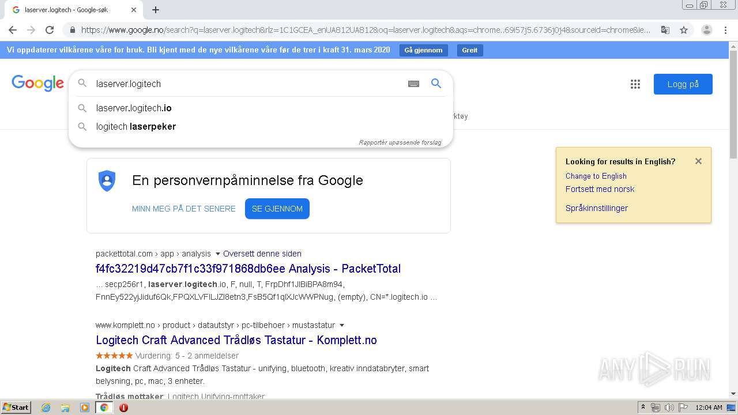Click the padlock site info icon
Image resolution: width=738 pixels, height=415 pixels.
tap(73, 30)
